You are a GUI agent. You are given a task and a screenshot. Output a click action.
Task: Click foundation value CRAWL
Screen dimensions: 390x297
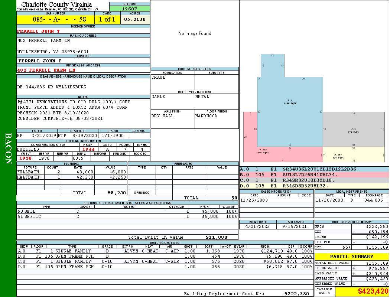(x=159, y=77)
